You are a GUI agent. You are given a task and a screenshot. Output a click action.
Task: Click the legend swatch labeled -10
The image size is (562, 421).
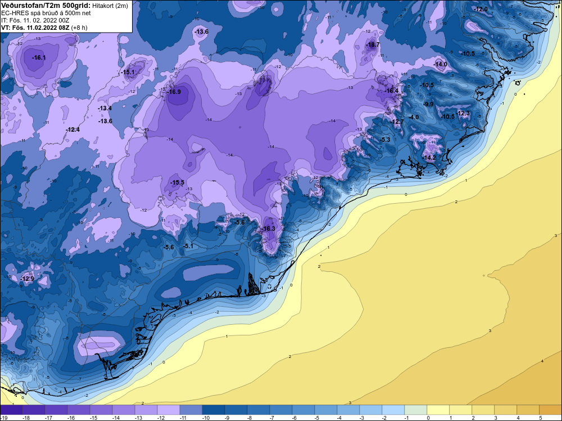pyautogui.click(x=214, y=410)
